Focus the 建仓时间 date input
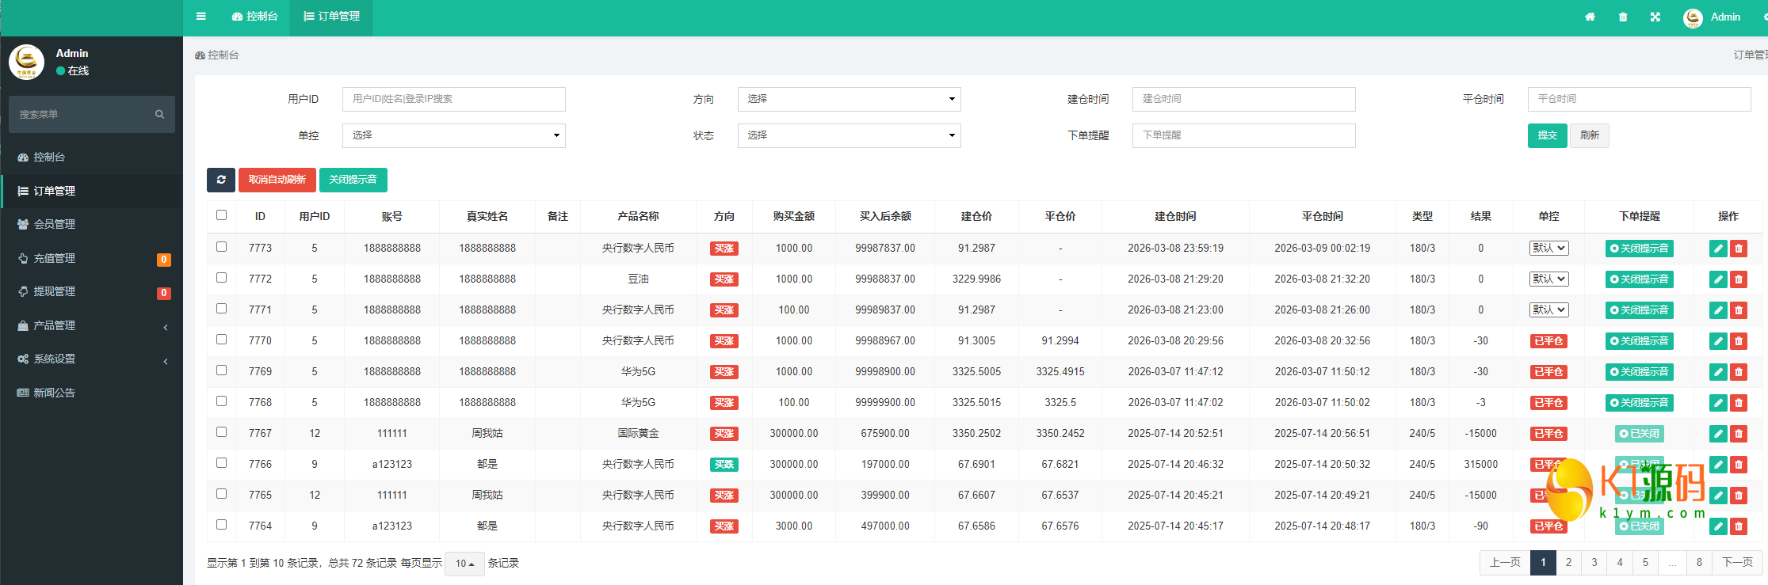The width and height of the screenshot is (1768, 585). pyautogui.click(x=1243, y=99)
